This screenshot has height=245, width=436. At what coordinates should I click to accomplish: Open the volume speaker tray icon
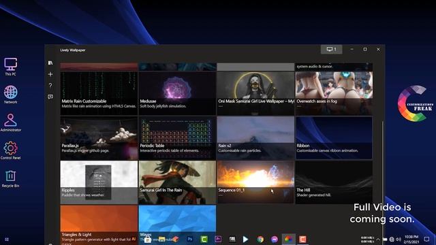[x=399, y=239]
